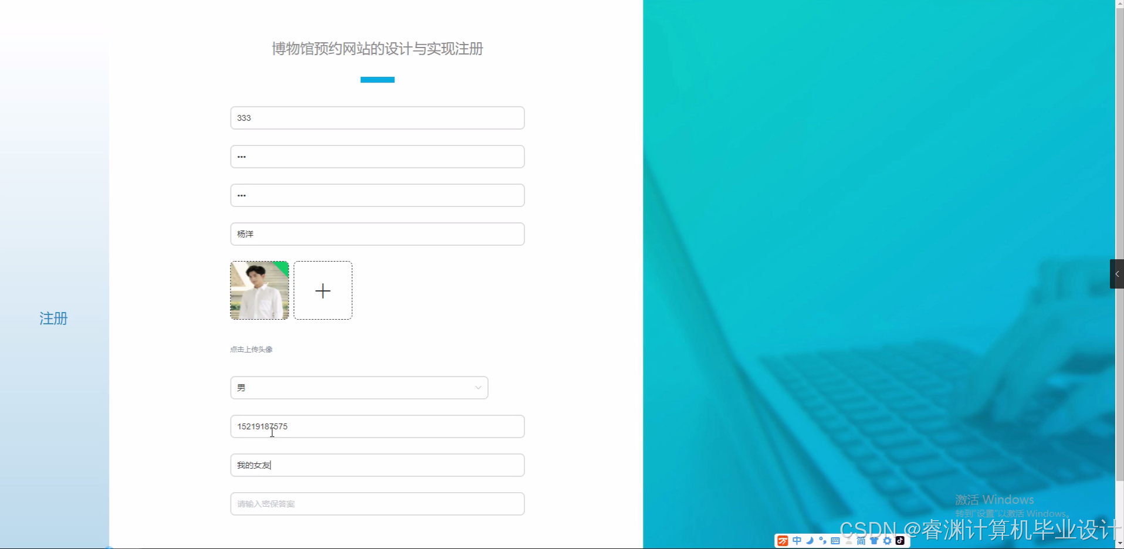1124x549 pixels.
Task: Click the 注册 label on the left side
Action: click(53, 318)
